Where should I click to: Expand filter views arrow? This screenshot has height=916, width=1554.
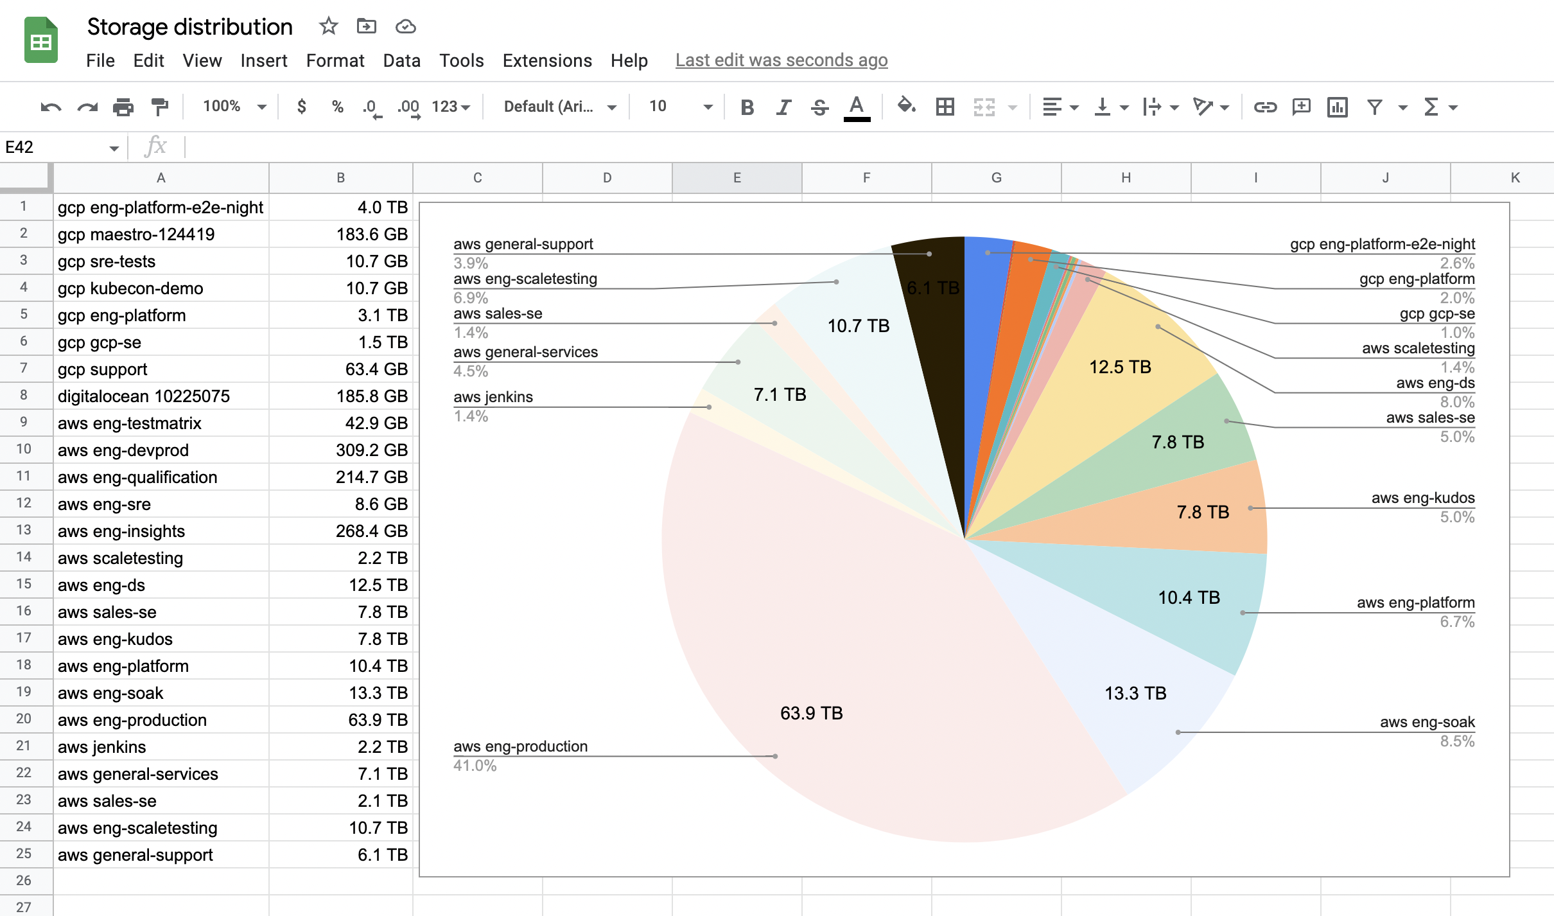click(x=1402, y=107)
